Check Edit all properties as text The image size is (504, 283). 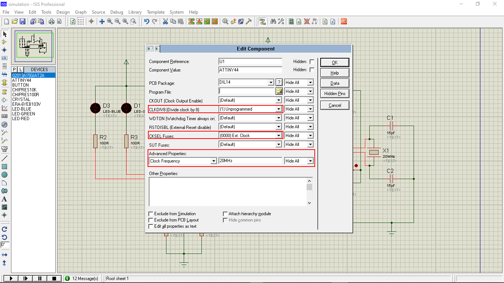click(151, 226)
